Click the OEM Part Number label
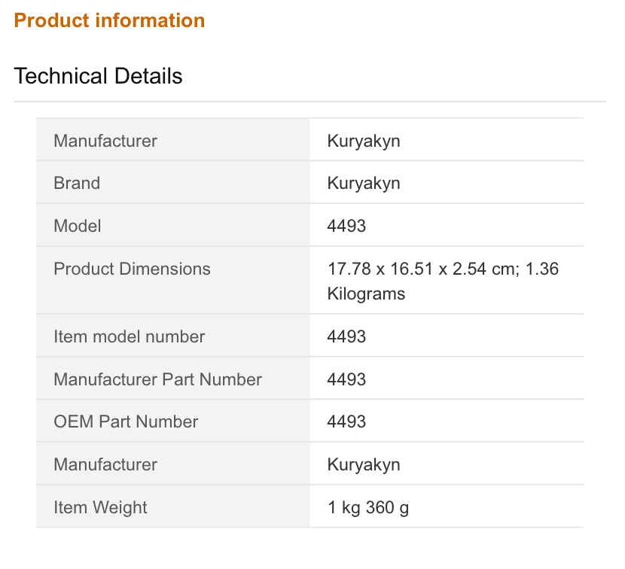This screenshot has width=625, height=569. [x=126, y=421]
